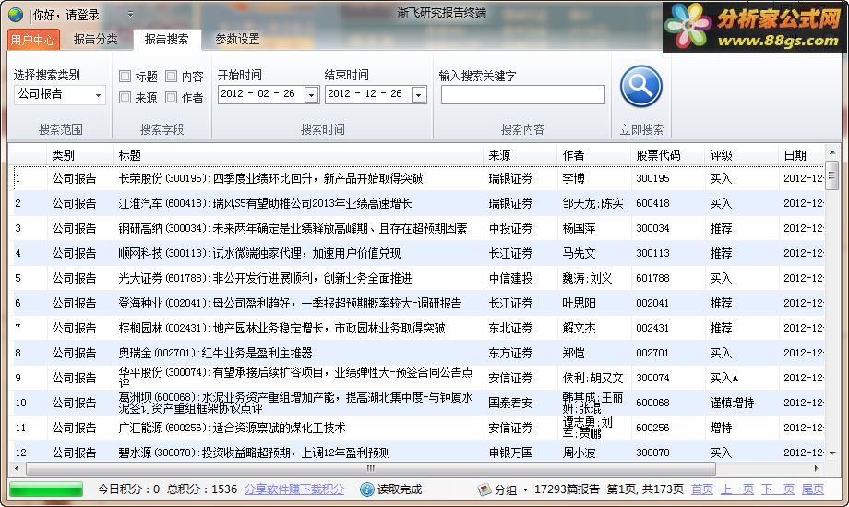This screenshot has height=507, width=849.
Task: Click the scroll left arrow
Action: coord(17,468)
